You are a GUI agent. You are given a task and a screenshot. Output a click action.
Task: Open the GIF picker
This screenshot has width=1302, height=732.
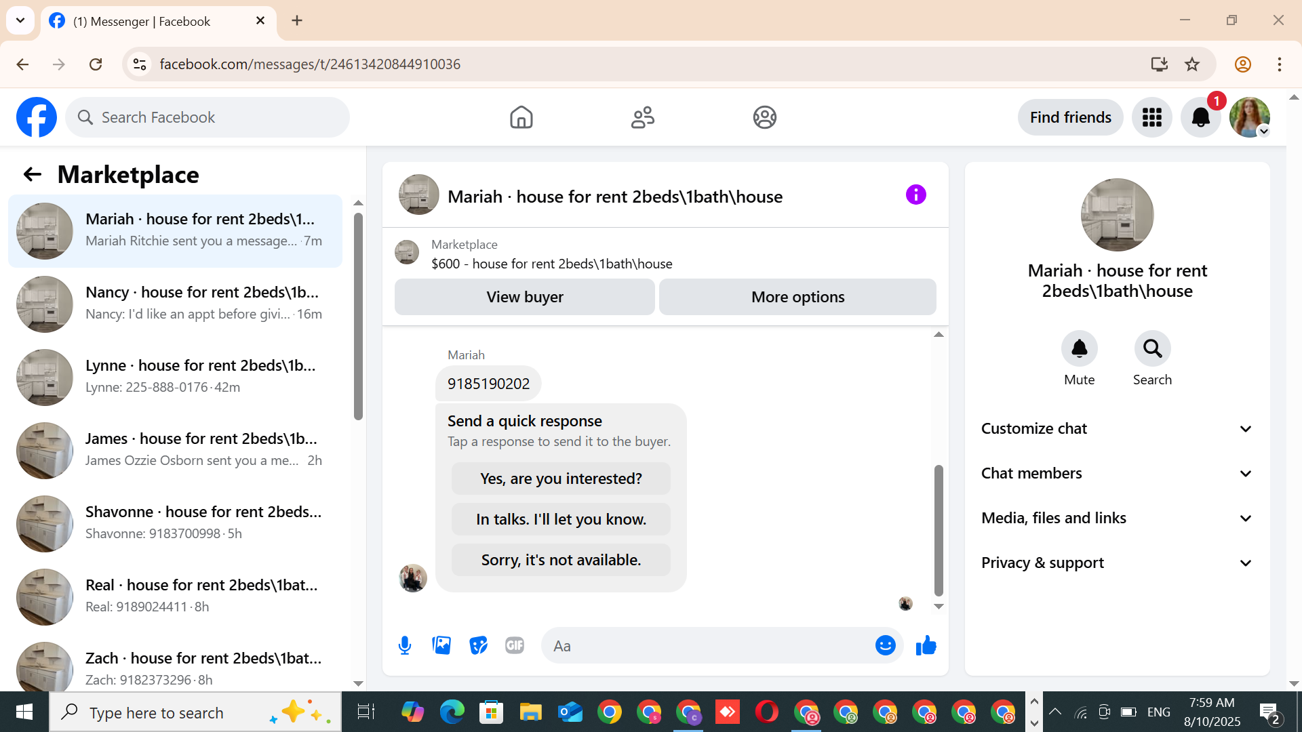tap(515, 645)
